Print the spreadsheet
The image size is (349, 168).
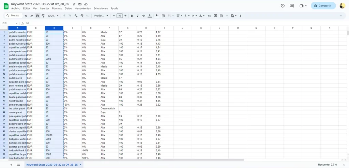(37, 16)
